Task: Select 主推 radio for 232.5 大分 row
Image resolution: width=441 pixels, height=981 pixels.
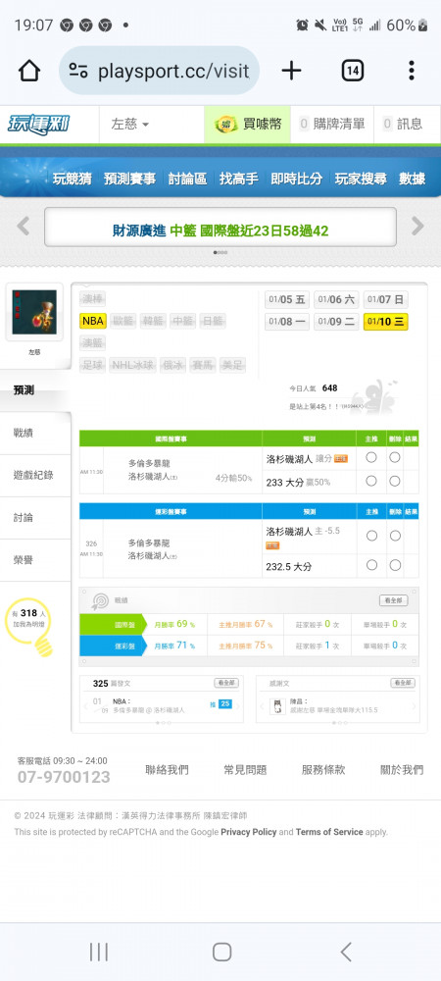Action: point(371,565)
